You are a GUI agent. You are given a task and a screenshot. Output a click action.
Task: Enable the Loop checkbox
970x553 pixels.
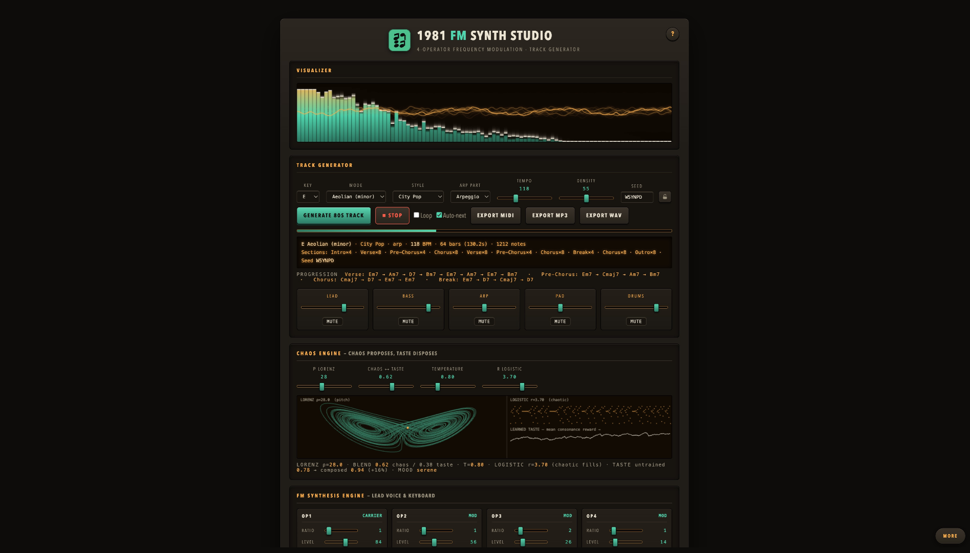pyautogui.click(x=416, y=215)
